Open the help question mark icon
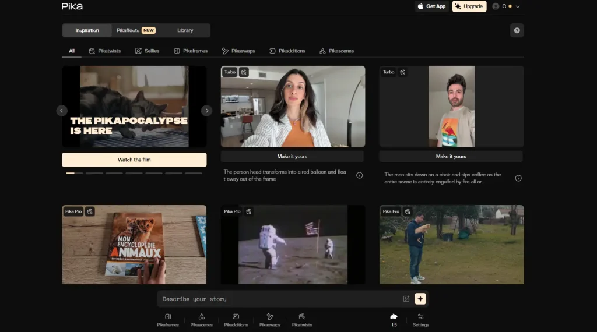597x332 pixels. [517, 30]
